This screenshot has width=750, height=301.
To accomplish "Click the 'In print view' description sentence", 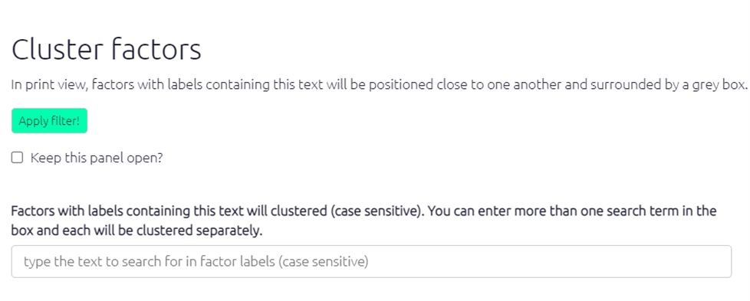I will coord(380,85).
